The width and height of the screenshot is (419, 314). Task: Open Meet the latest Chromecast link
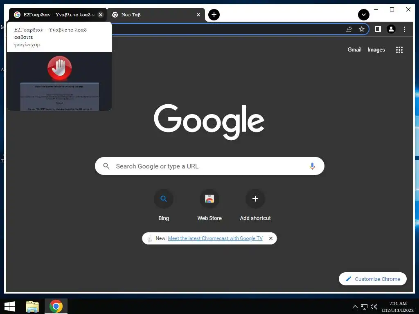point(215,238)
